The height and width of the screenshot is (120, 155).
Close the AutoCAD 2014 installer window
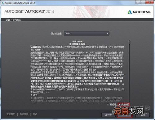tap(149, 2)
